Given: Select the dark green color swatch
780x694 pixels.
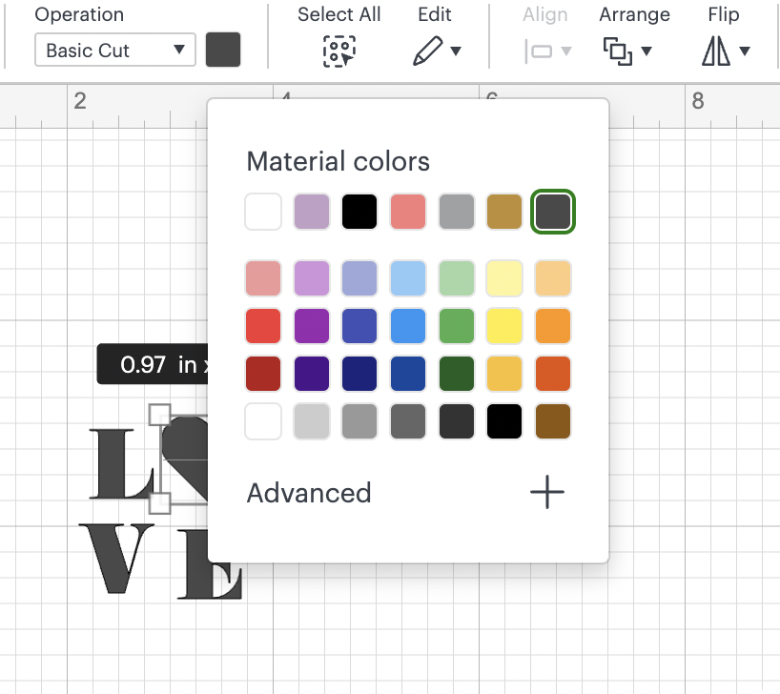Looking at the screenshot, I should (x=457, y=374).
